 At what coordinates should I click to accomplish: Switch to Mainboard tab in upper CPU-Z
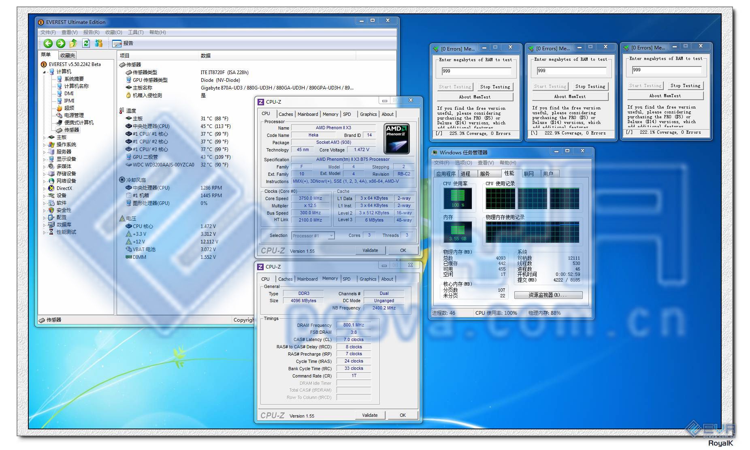click(x=308, y=114)
